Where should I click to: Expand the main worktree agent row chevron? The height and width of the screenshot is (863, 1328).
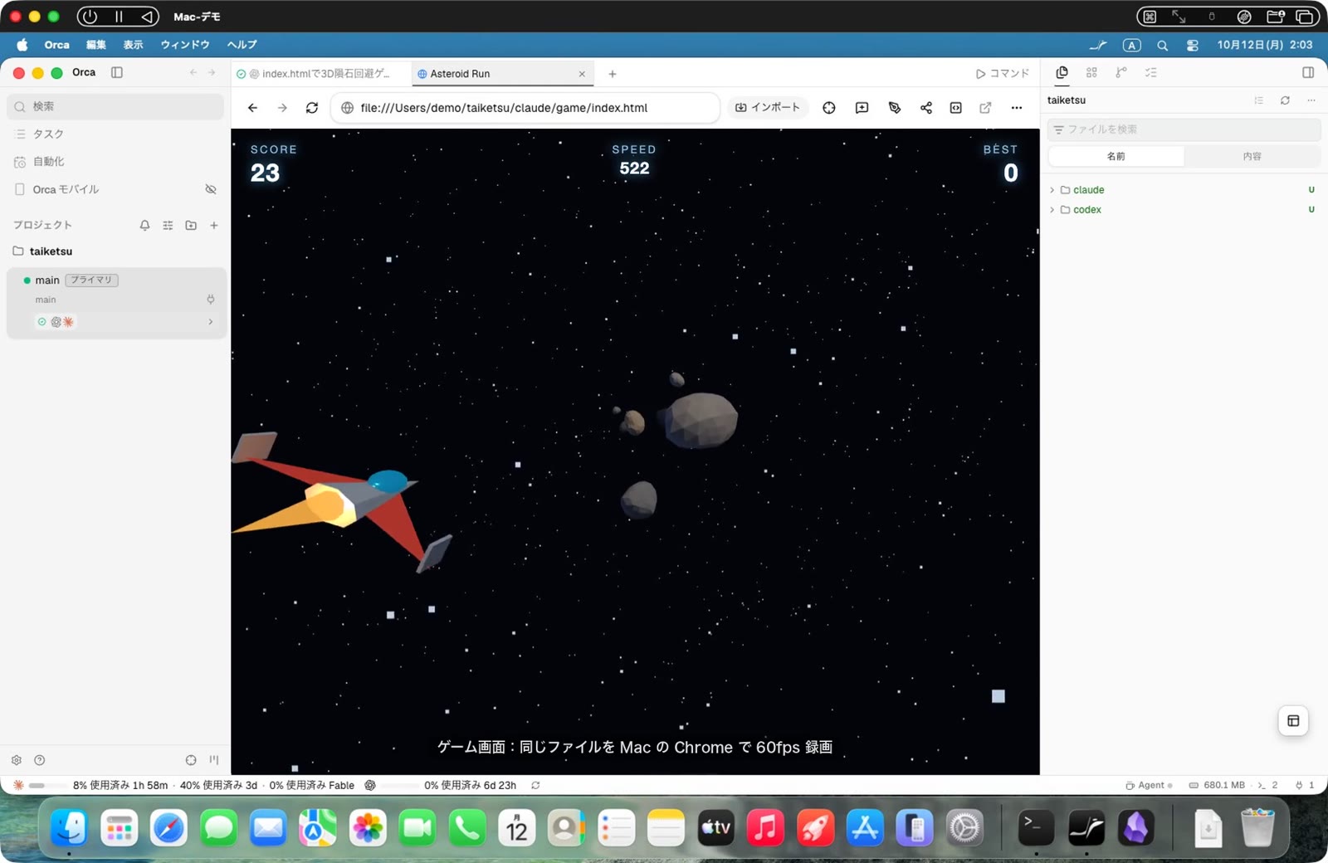pyautogui.click(x=210, y=322)
